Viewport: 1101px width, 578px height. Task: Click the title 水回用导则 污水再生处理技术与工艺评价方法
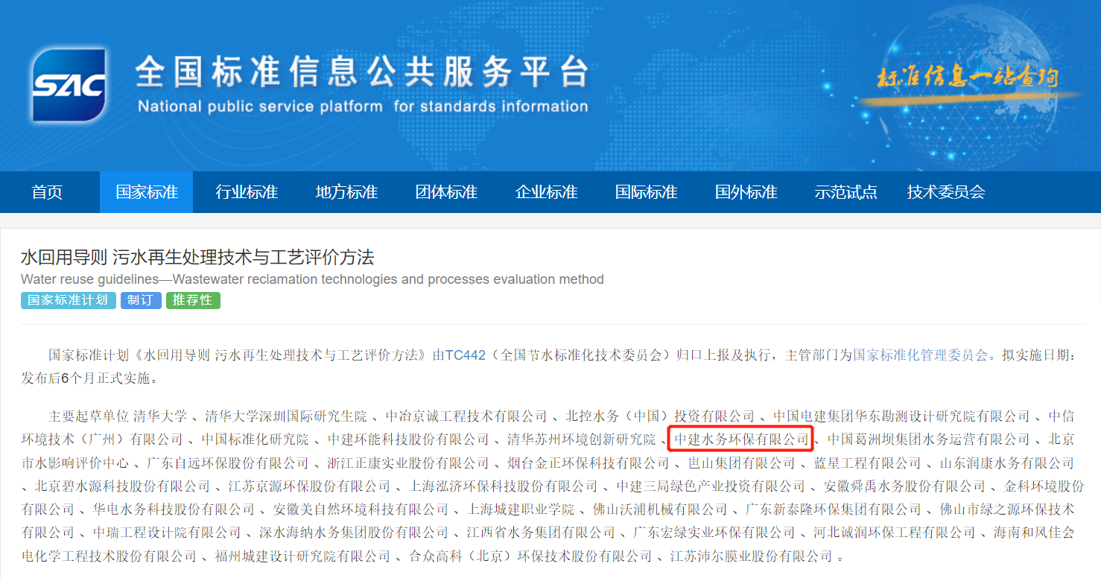point(197,258)
